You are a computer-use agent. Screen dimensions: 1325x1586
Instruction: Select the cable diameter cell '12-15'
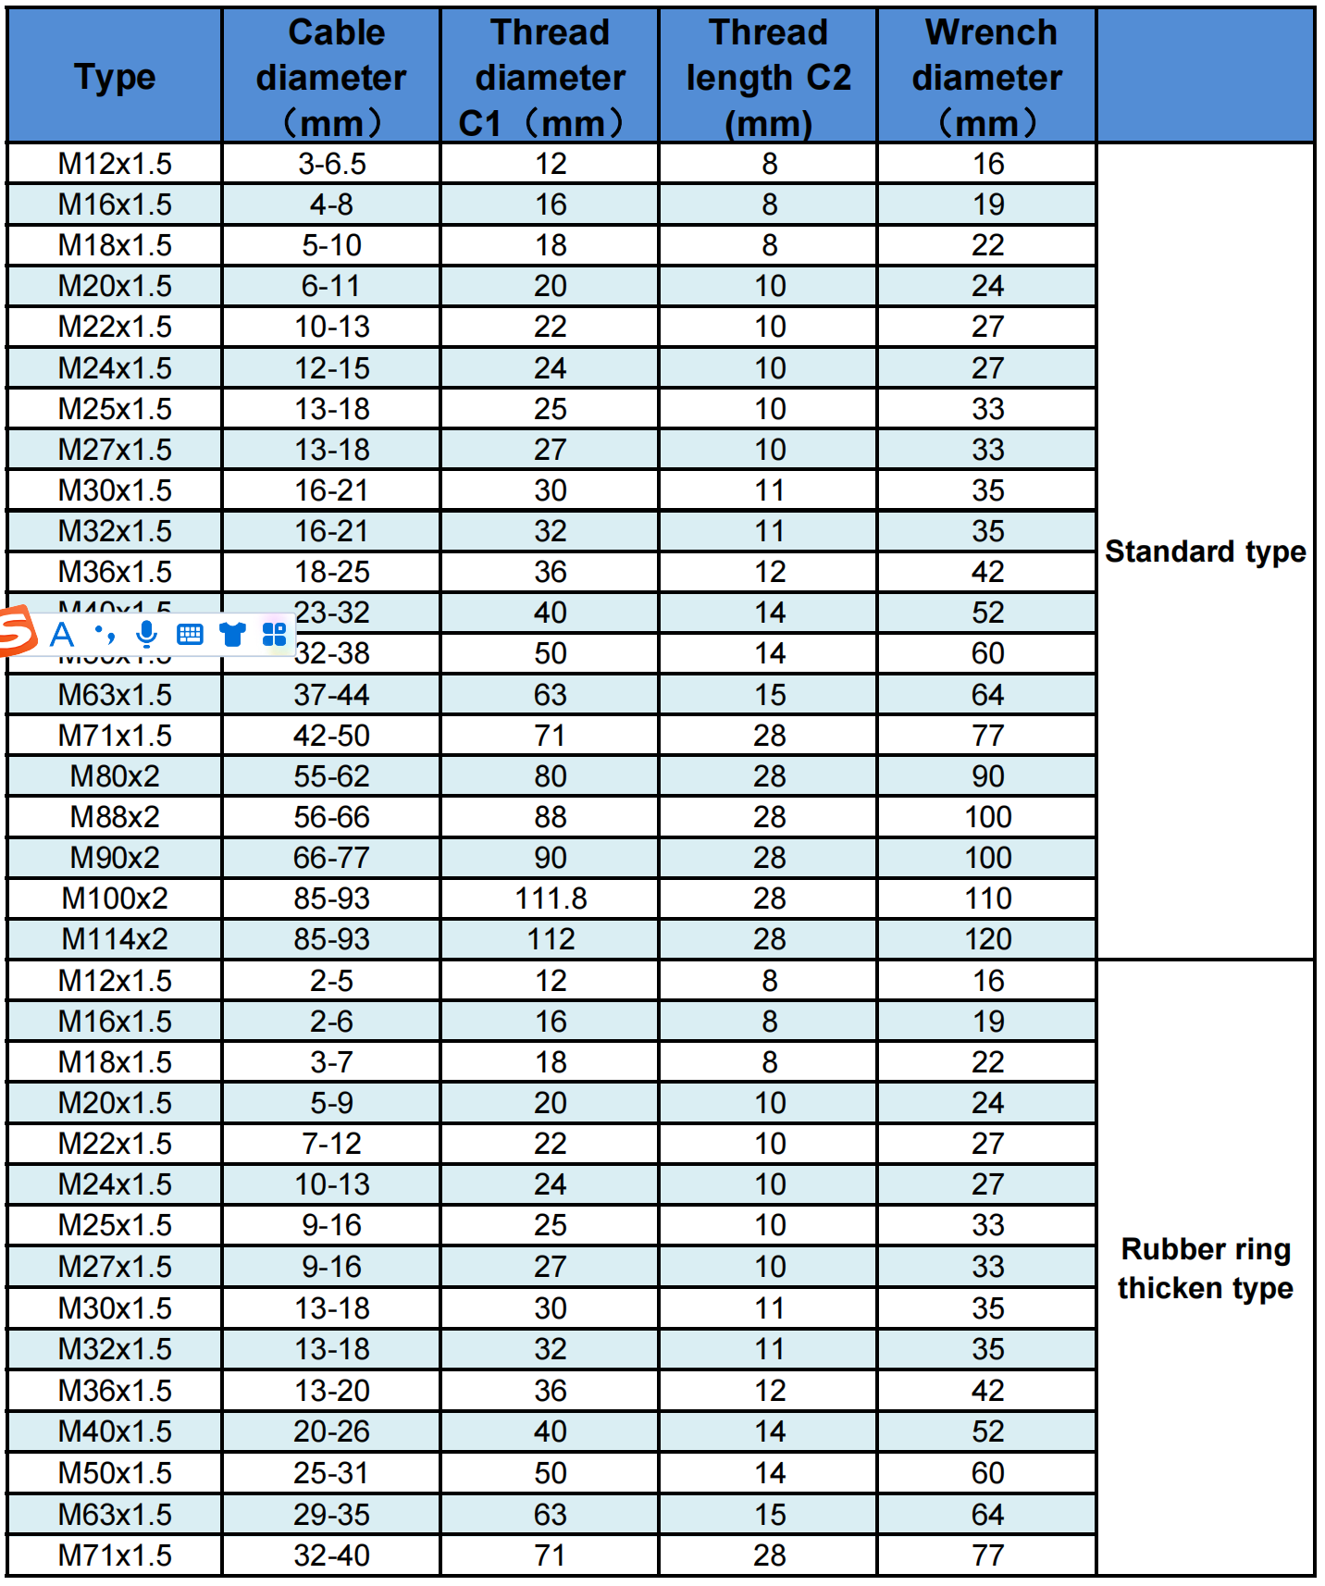[x=331, y=368]
